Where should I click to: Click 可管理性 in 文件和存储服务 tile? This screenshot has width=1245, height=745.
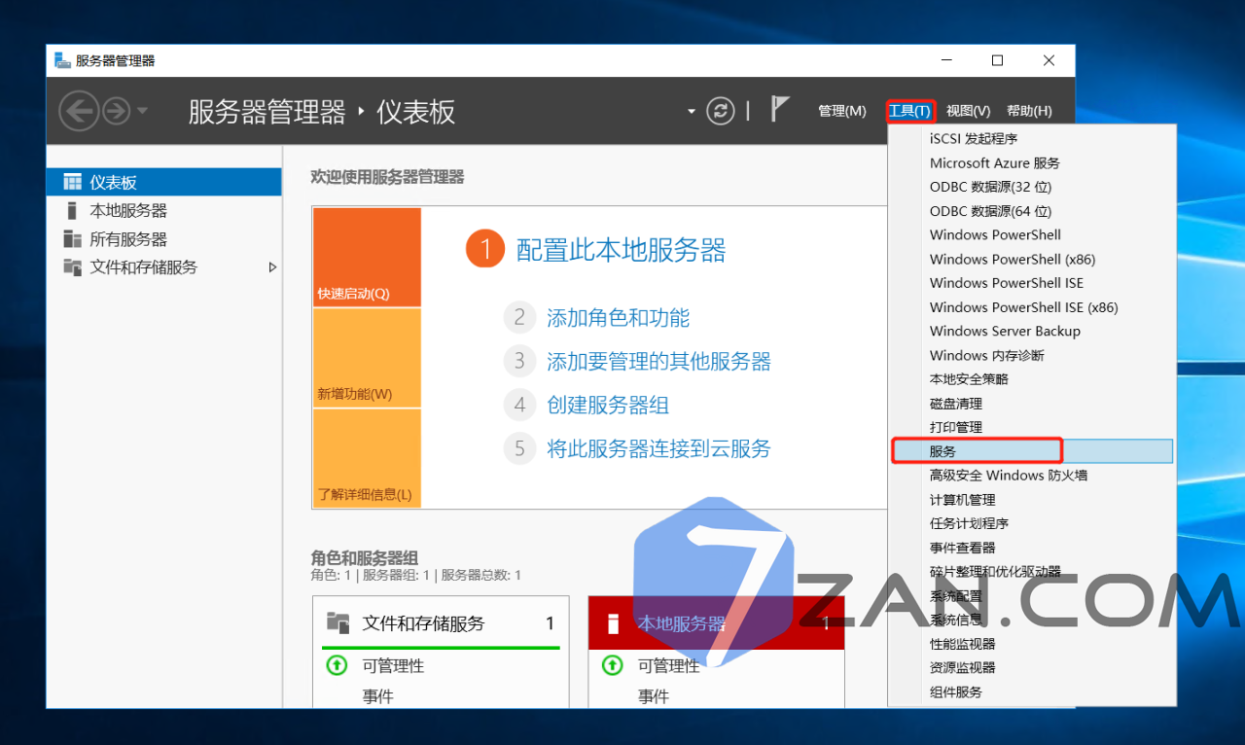tap(393, 666)
